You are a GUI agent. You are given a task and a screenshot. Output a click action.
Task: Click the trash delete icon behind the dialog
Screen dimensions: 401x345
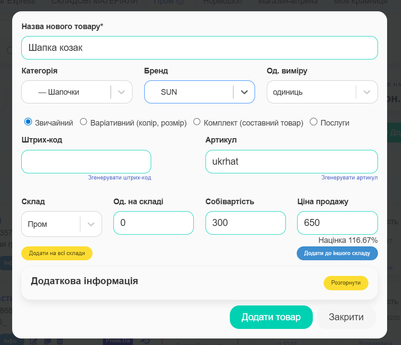(60, 341)
